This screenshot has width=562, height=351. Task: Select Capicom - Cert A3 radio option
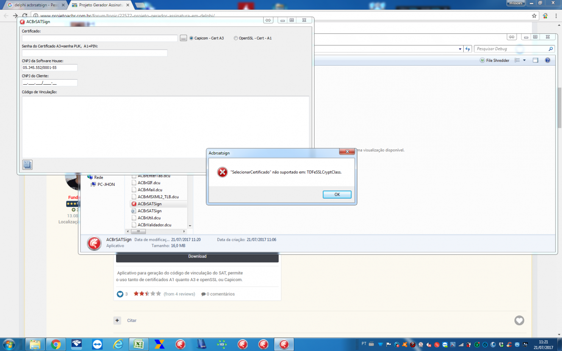pyautogui.click(x=206, y=38)
